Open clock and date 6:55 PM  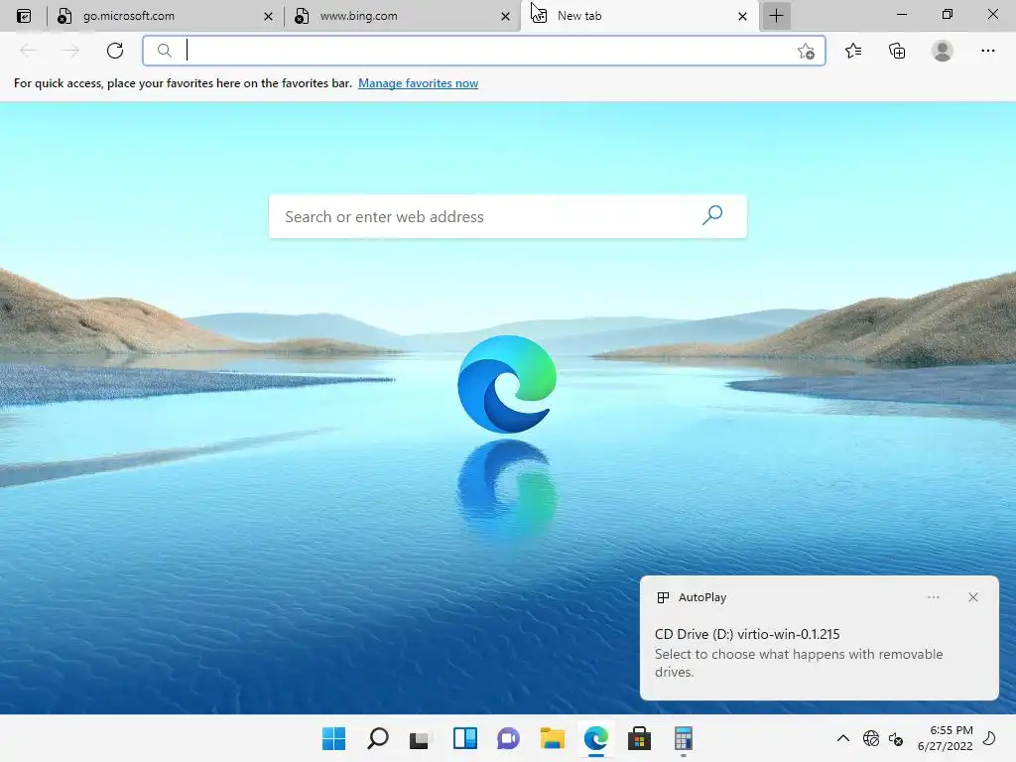click(945, 738)
